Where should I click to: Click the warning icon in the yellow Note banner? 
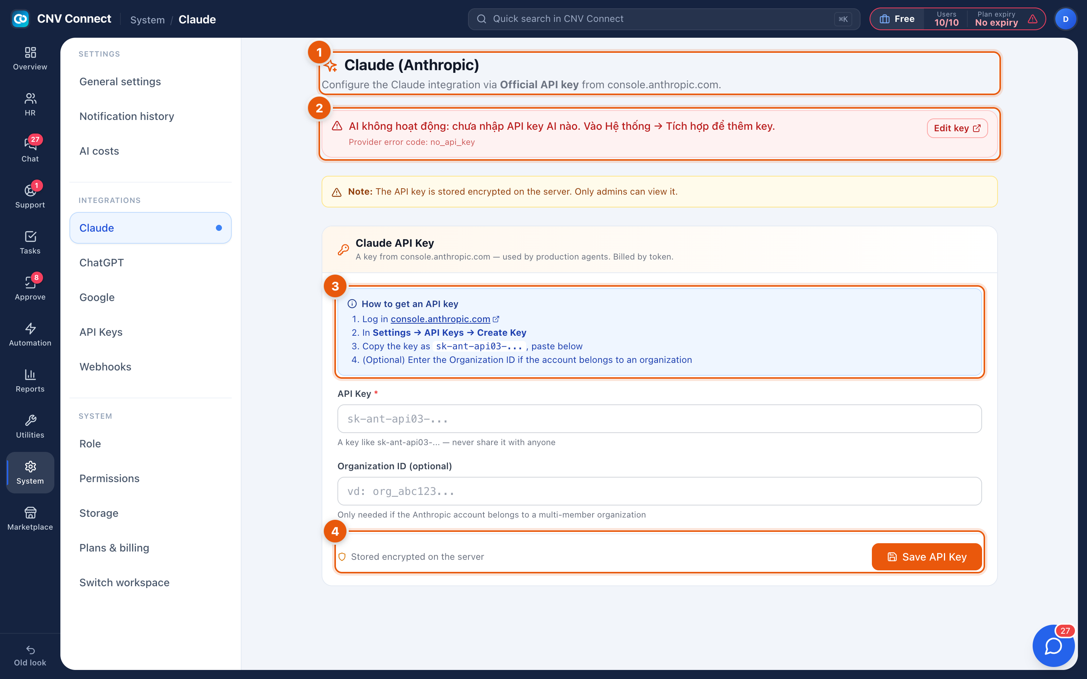tap(336, 192)
